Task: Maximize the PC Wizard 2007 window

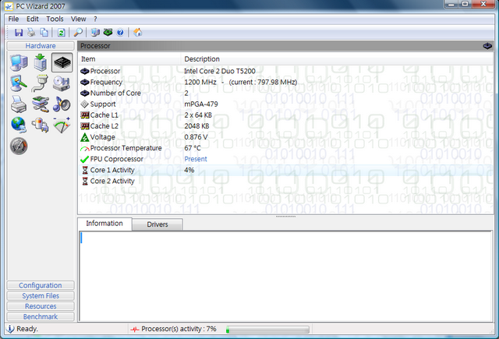Action: (465, 4)
